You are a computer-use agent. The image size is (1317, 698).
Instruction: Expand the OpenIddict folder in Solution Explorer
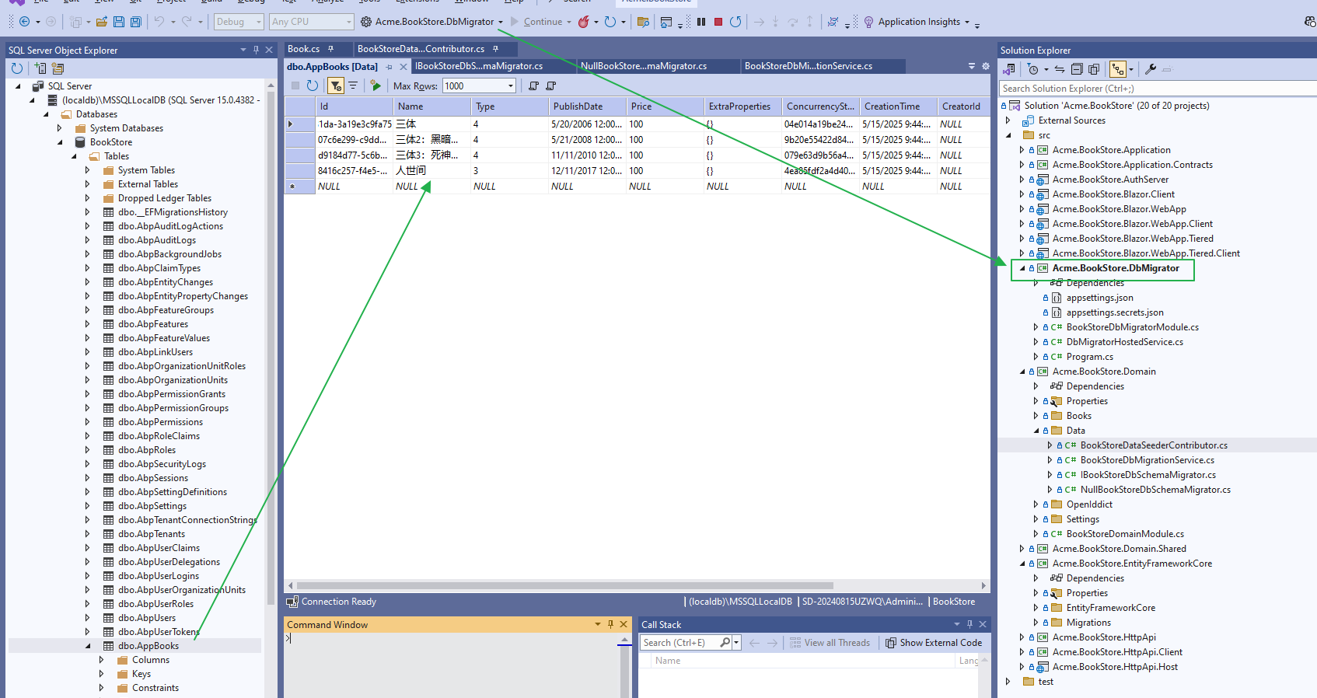point(1036,504)
